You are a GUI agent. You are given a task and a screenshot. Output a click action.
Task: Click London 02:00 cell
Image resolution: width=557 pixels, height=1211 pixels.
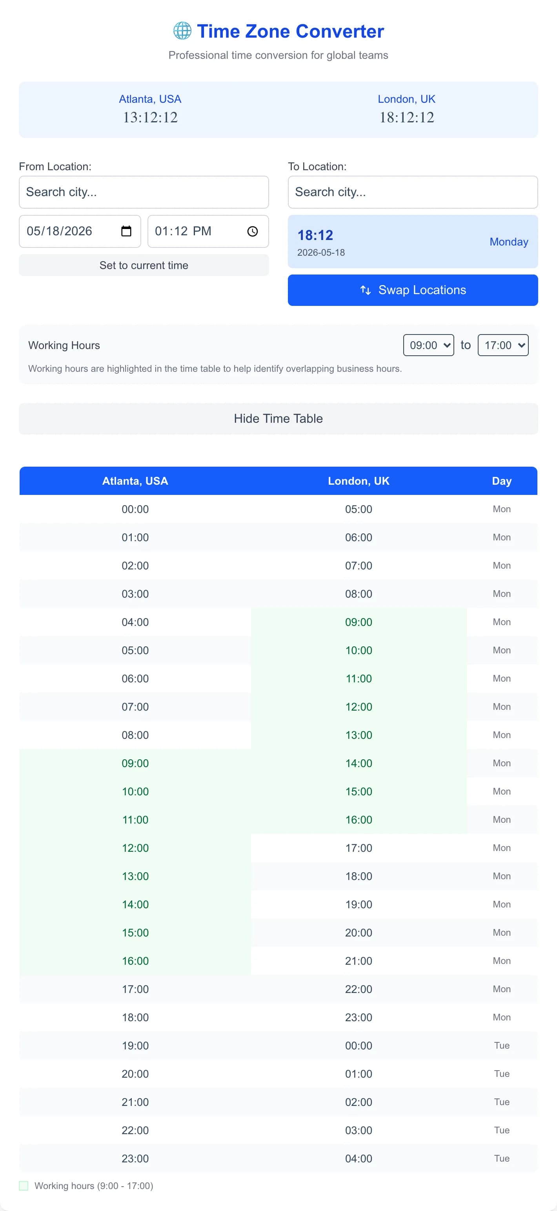click(359, 1102)
